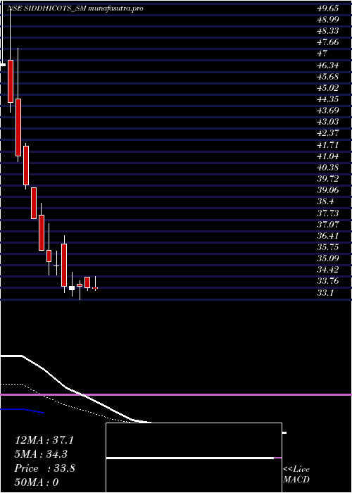Image resolution: width=352 pixels, height=493 pixels.
Task: Click the Price : 33.8 readout
Action: (44, 468)
